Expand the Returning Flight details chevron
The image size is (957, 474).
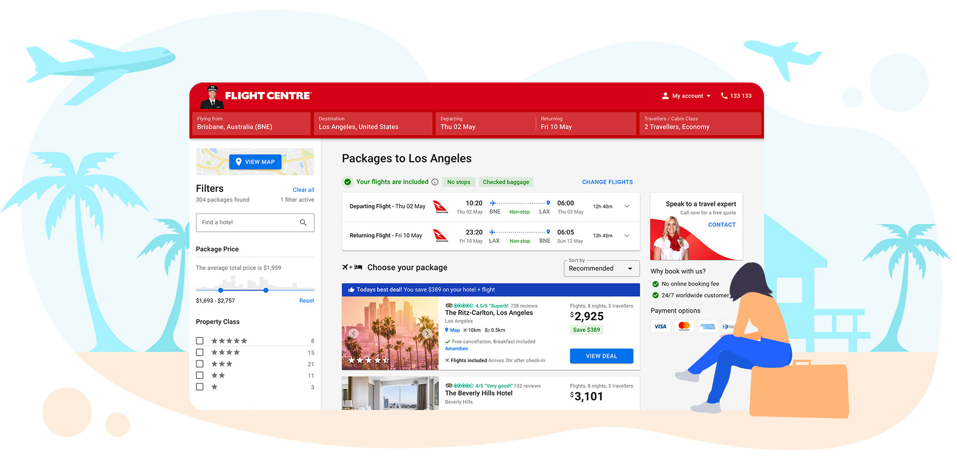point(627,236)
